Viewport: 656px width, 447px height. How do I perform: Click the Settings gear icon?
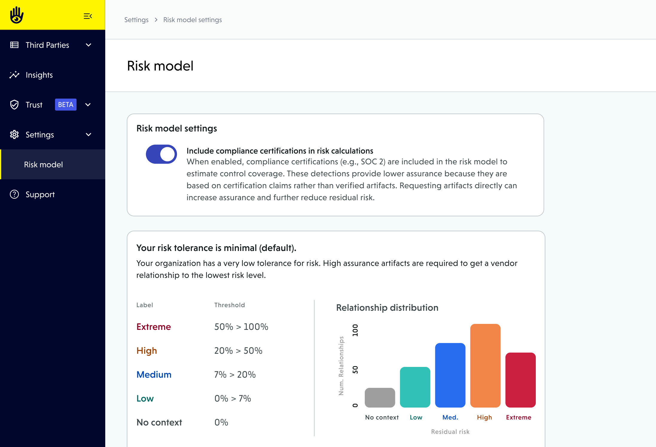(x=14, y=134)
